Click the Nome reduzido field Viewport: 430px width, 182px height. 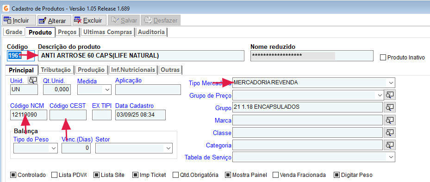[x=312, y=56]
